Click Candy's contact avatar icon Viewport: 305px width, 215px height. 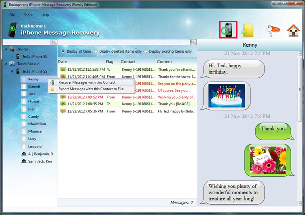point(24,117)
